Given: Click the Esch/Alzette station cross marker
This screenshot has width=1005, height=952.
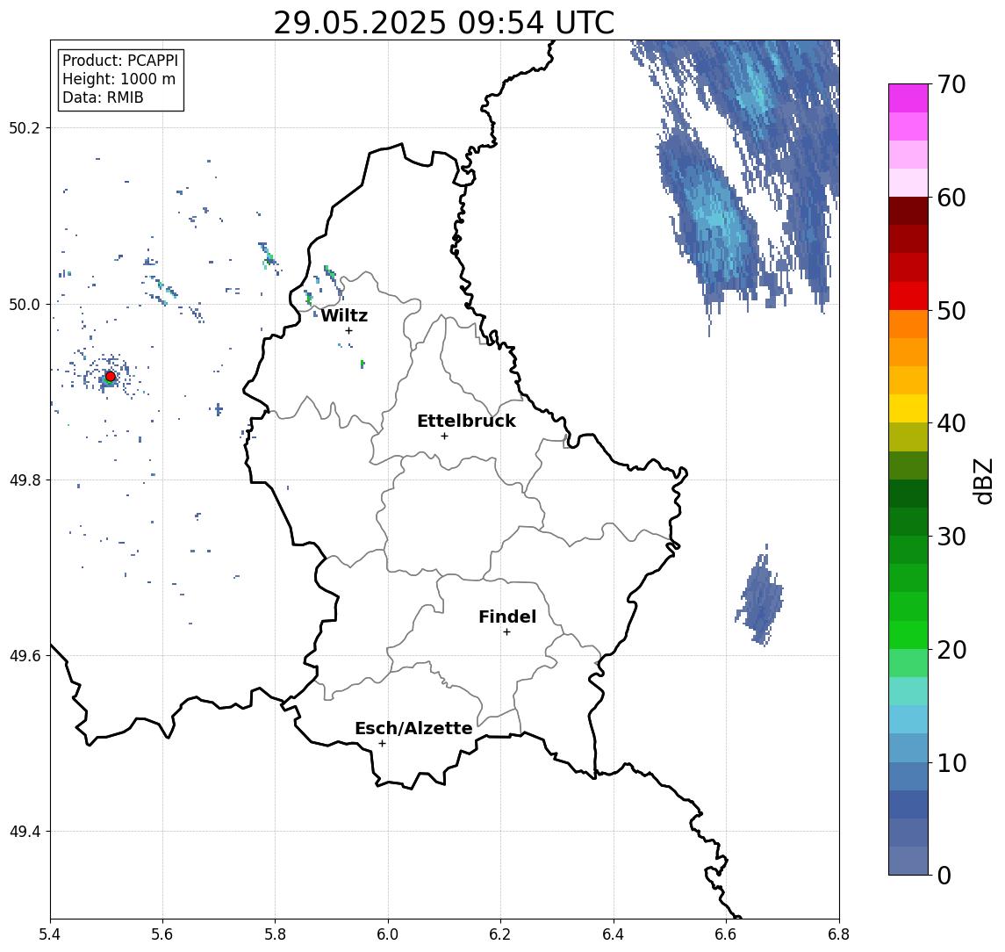Looking at the screenshot, I should [x=382, y=744].
